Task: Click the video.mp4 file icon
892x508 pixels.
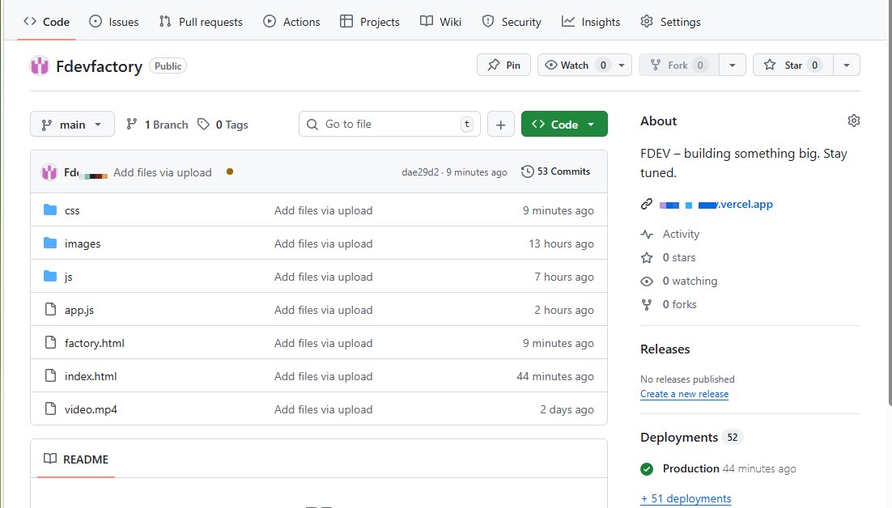Action: (50, 409)
